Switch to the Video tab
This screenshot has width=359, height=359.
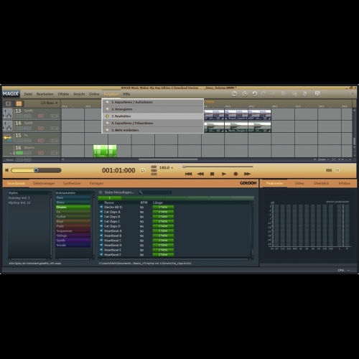pyautogui.click(x=299, y=183)
